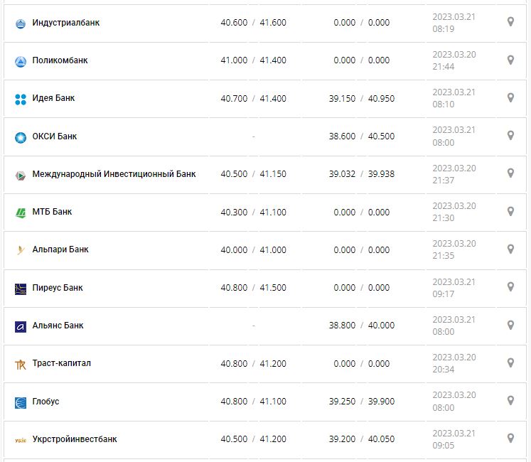The width and height of the screenshot is (531, 462).
Task: Click the Идея Банк logo icon
Action: [x=20, y=99]
